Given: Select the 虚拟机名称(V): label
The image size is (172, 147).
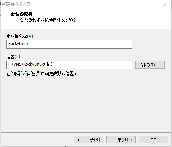Looking at the screenshot, I should click(x=21, y=36).
